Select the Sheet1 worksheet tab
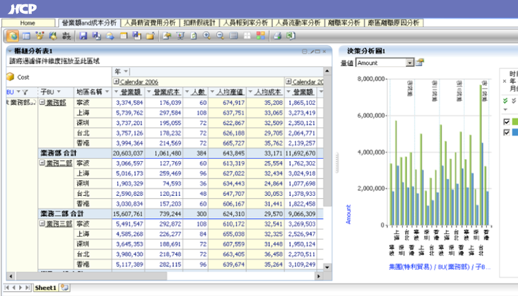Screen dimensions: 518x296 45,288
